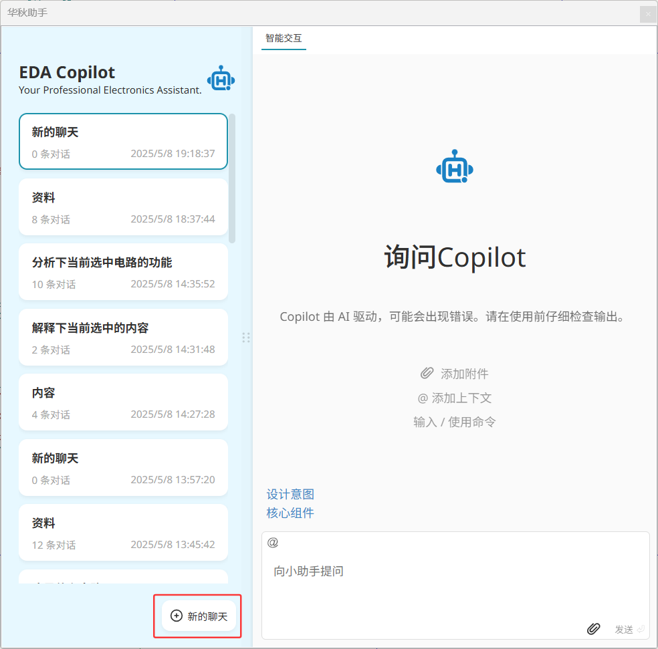The width and height of the screenshot is (658, 649).
Task: Open the 解释下当前选中的内容 conversation
Action: point(123,338)
